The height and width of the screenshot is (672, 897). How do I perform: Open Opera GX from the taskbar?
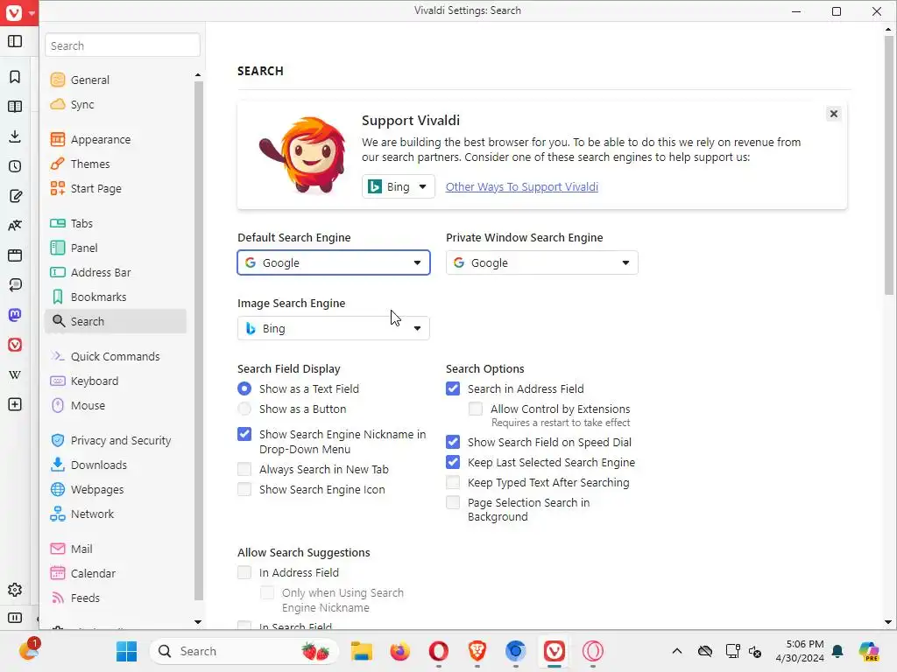[x=593, y=651]
